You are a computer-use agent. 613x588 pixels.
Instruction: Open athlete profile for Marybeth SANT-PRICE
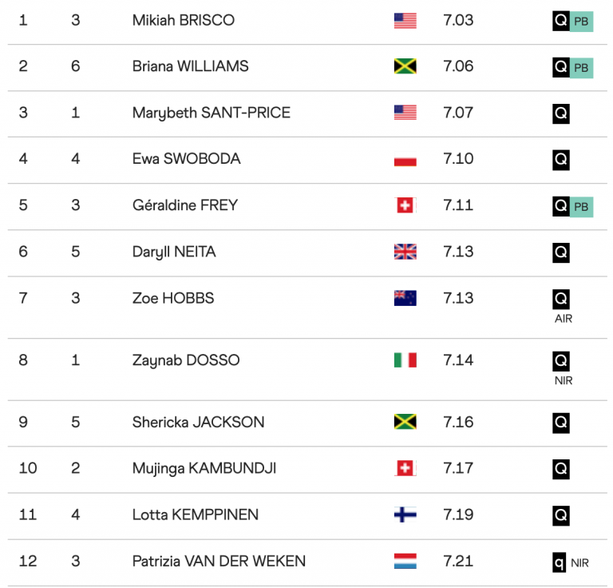211,113
